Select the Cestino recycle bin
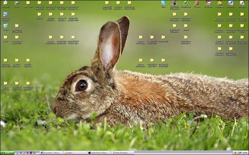 pyautogui.click(x=6, y=27)
